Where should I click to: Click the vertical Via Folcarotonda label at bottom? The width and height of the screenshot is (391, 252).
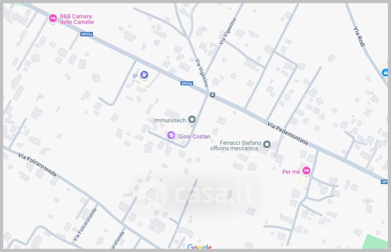point(85,225)
